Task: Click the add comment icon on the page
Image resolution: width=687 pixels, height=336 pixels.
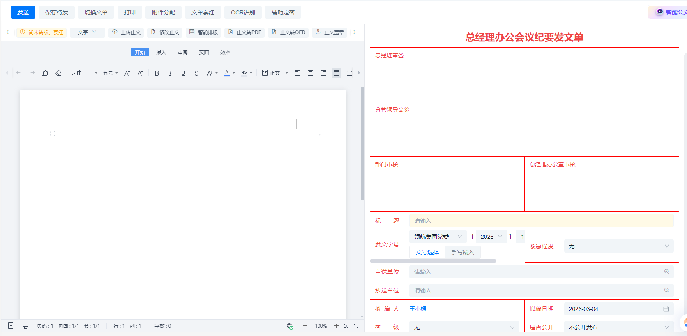Action: pos(320,132)
